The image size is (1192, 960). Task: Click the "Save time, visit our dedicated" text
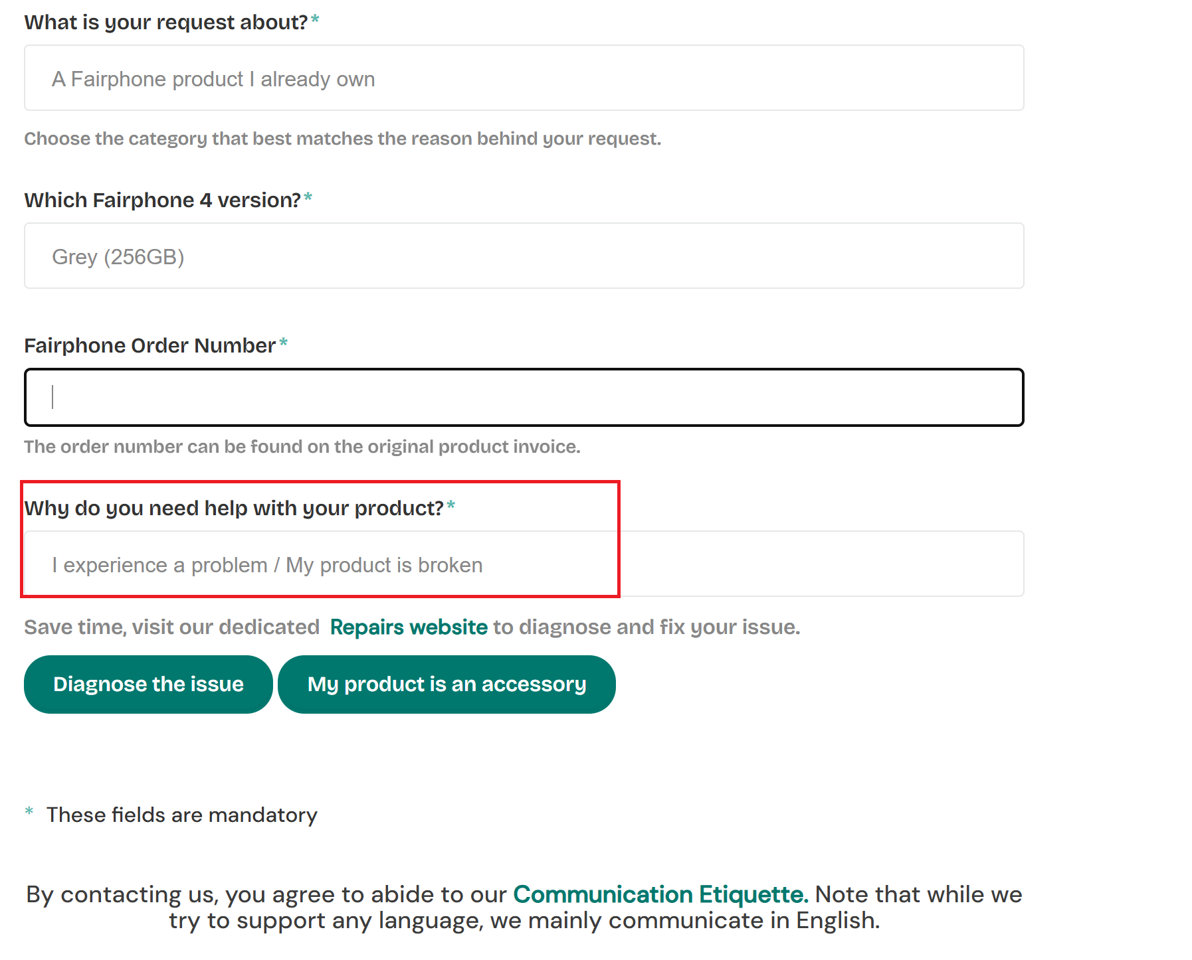point(172,627)
